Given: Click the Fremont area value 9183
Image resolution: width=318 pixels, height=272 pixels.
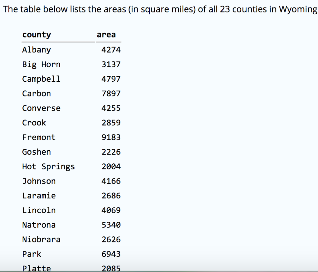Looking at the screenshot, I should tap(111, 137).
